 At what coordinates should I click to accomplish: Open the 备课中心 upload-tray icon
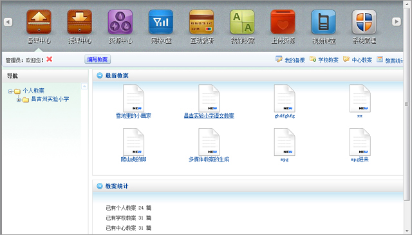pos(39,22)
